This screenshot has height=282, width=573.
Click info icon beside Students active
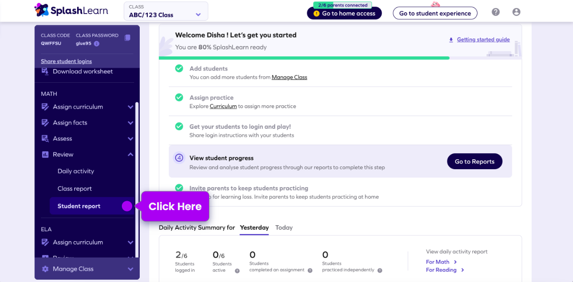237,271
